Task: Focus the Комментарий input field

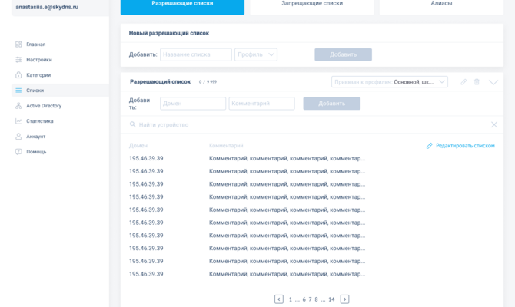Action: 261,104
